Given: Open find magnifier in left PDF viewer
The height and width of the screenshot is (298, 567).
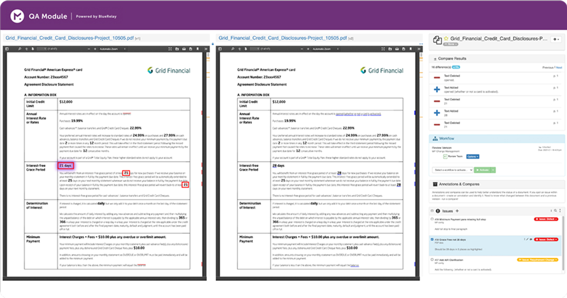Looking at the screenshot, I should pyautogui.click(x=19, y=49).
